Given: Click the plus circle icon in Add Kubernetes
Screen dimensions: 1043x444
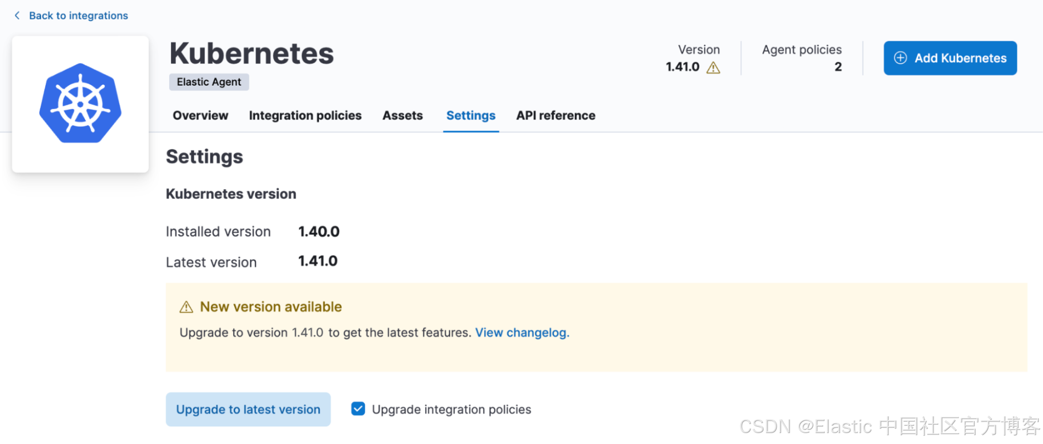Looking at the screenshot, I should point(901,58).
